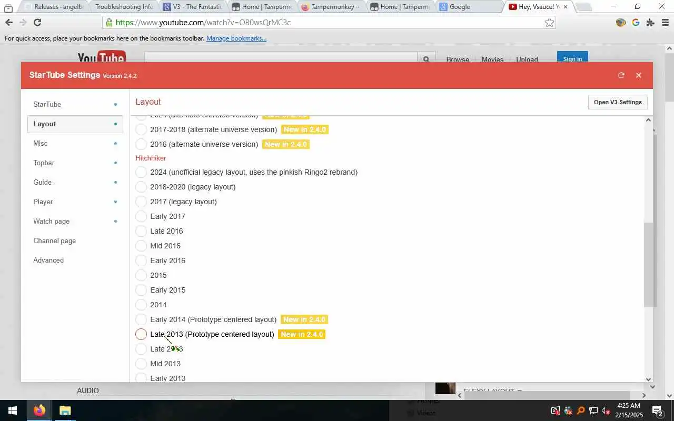Open the network tray icon
674x421 pixels.
(x=593, y=410)
